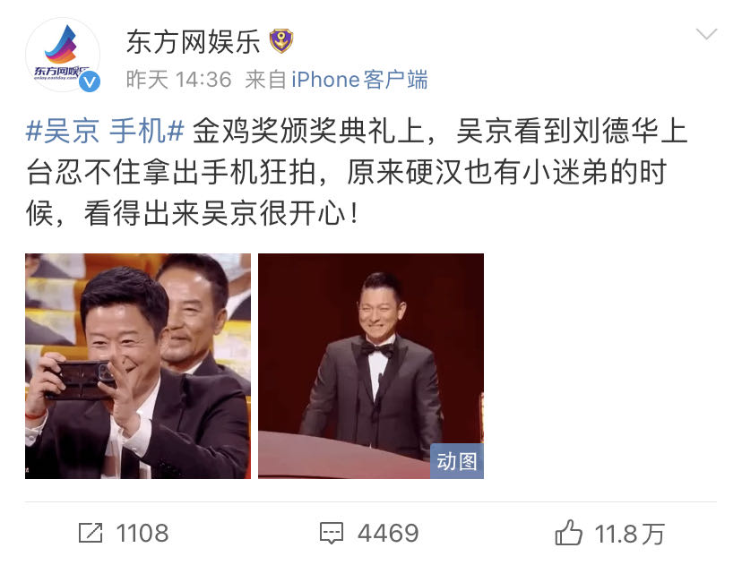Toggle the thumbs-up like icon
The height and width of the screenshot is (565, 742).
tap(568, 533)
